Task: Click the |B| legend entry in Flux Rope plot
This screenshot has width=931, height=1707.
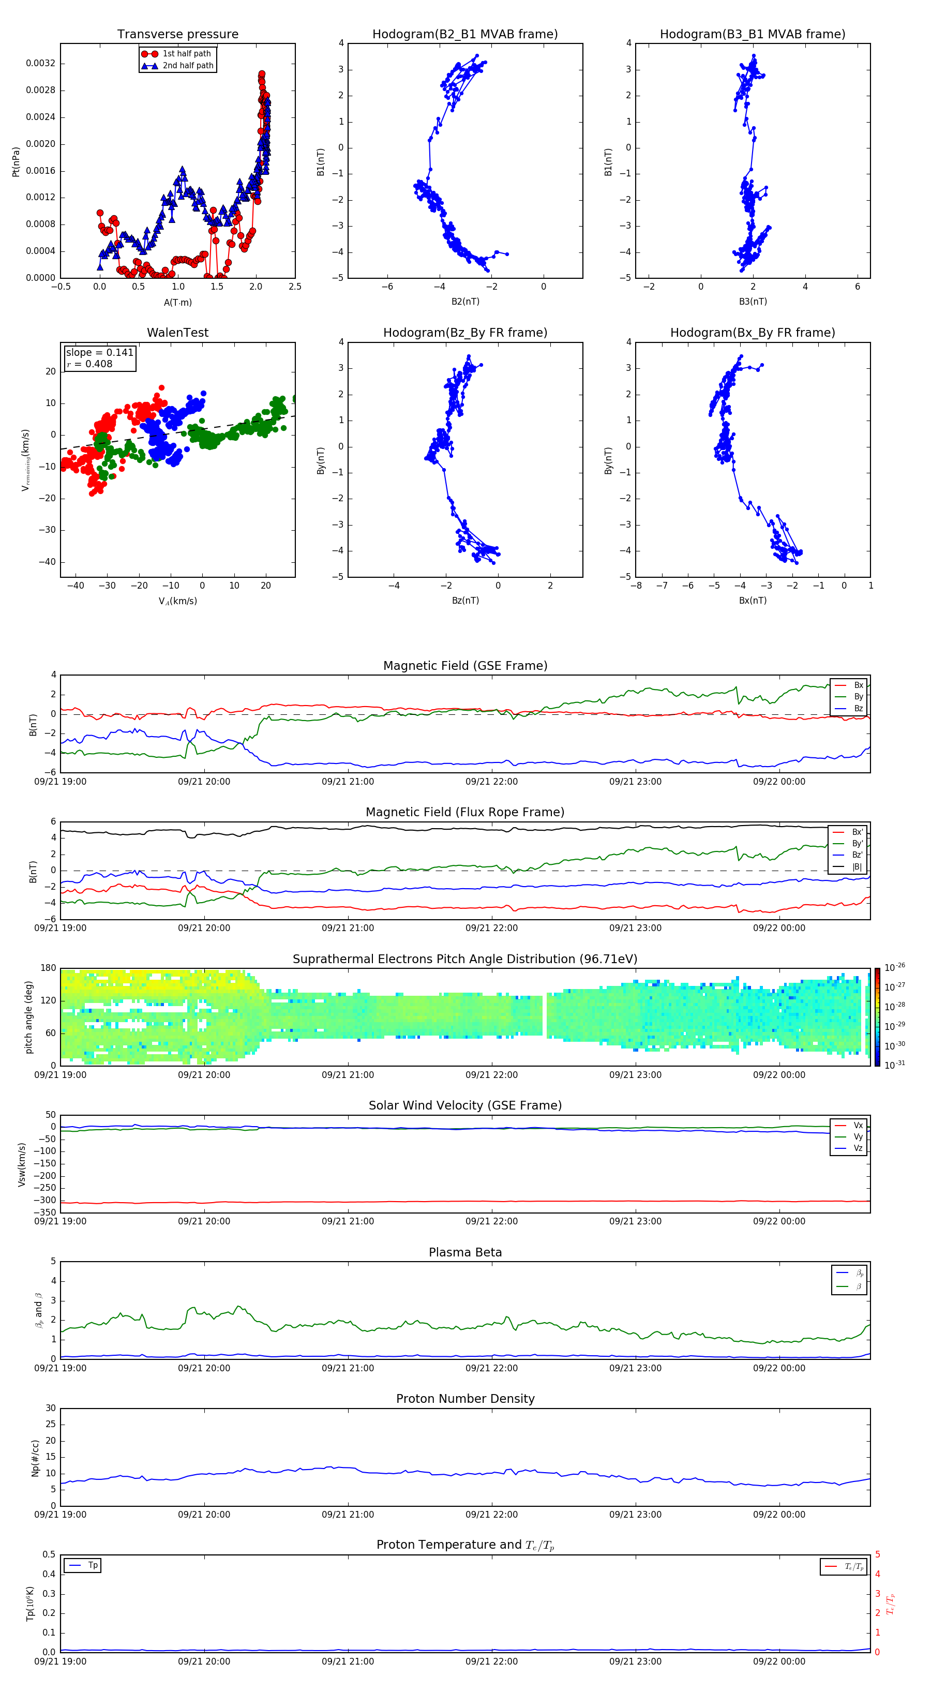Action: (x=848, y=867)
